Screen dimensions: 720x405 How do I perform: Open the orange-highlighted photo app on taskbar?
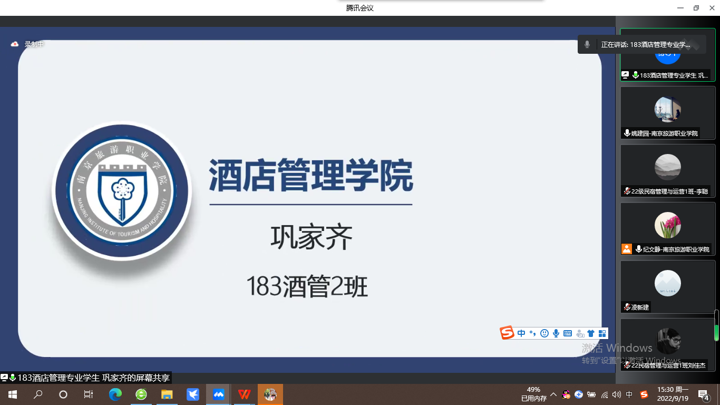270,394
